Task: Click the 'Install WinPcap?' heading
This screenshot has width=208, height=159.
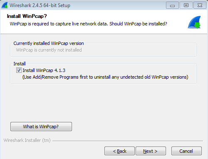Action: [x=27, y=16]
